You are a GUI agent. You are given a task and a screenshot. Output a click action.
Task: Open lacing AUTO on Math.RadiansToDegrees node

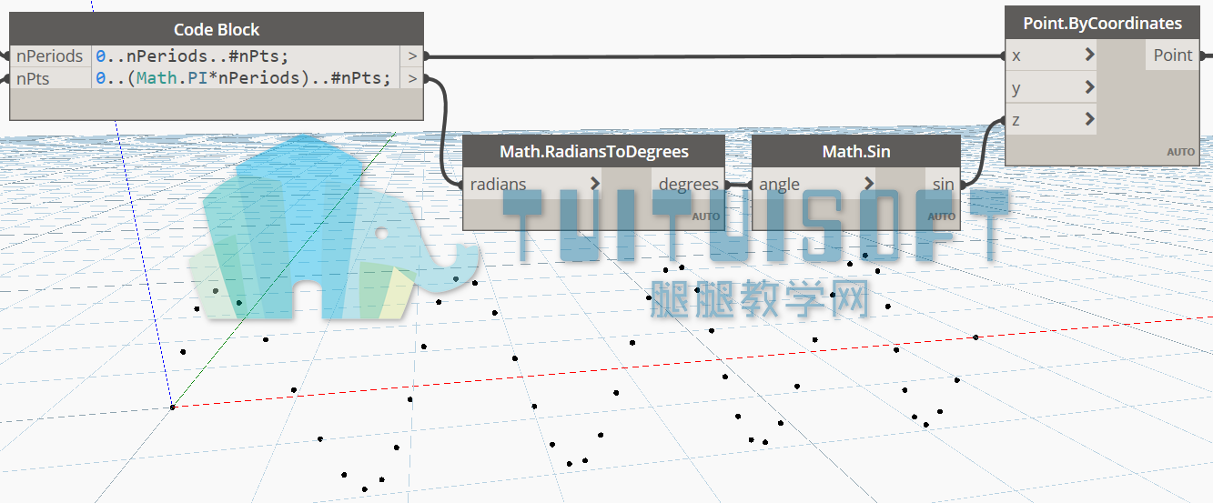[x=705, y=216]
